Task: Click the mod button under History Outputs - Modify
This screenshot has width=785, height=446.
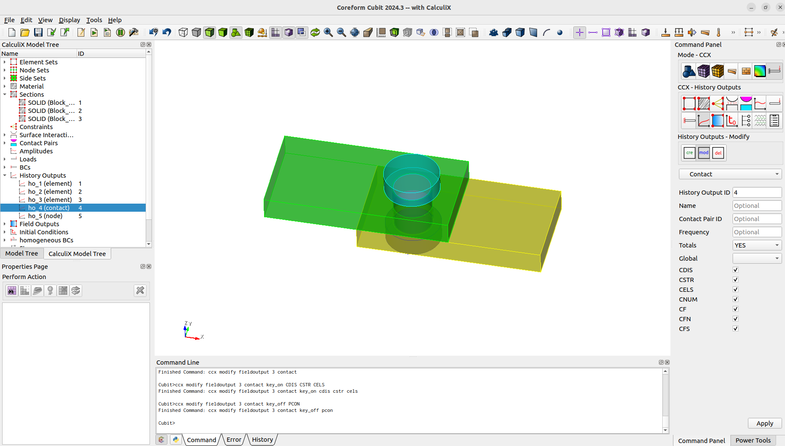Action: click(x=703, y=153)
